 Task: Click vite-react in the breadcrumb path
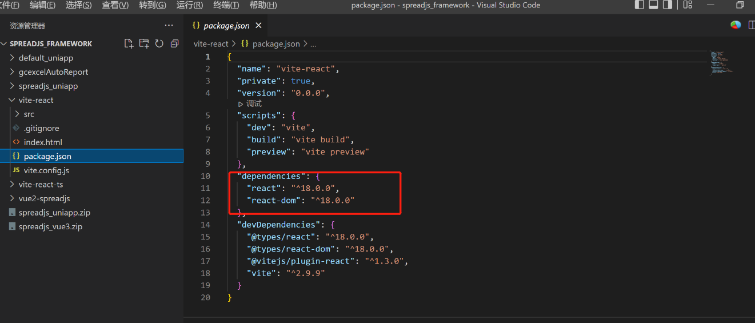[x=211, y=43]
